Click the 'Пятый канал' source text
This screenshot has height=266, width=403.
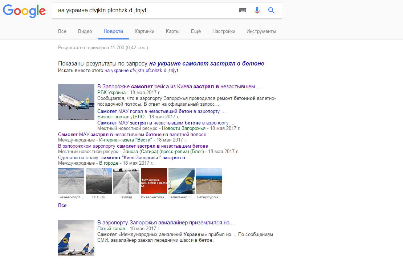point(111,229)
